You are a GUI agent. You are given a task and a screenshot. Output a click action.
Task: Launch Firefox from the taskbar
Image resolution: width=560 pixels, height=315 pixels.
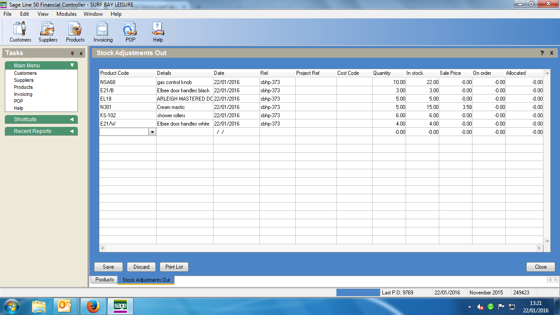pyautogui.click(x=93, y=306)
